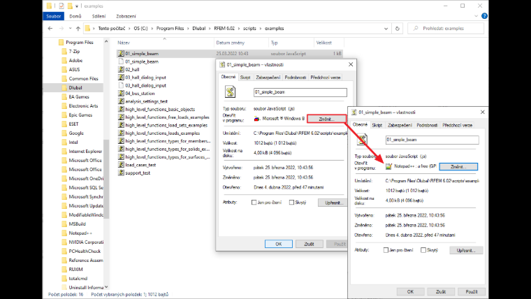
Task: Select 02_hall script file icon
Action: [x=121, y=69]
